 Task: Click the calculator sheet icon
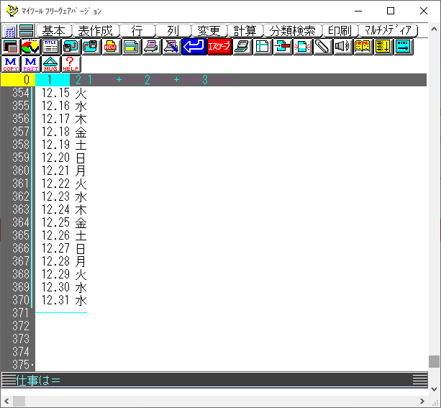tap(9, 31)
